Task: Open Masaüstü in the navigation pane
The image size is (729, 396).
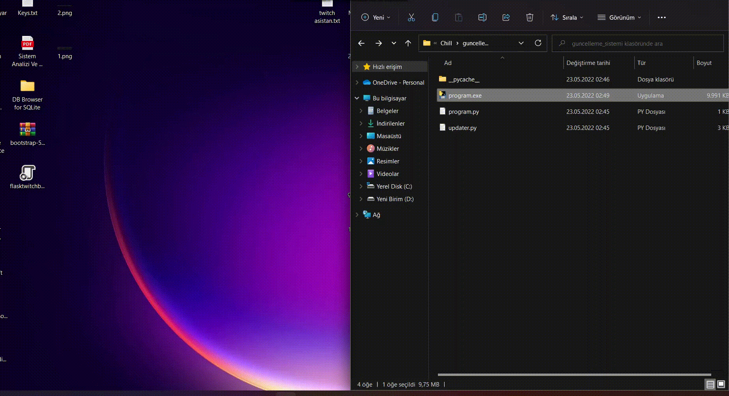Action: [389, 136]
